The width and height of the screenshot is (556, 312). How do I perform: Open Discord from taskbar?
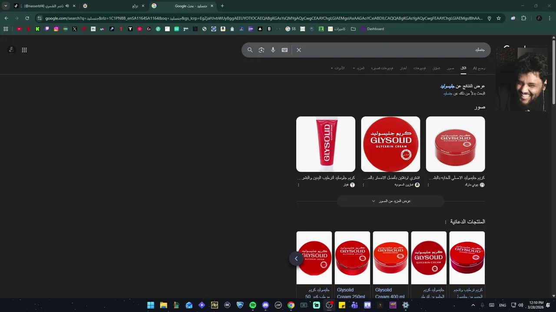pyautogui.click(x=265, y=305)
